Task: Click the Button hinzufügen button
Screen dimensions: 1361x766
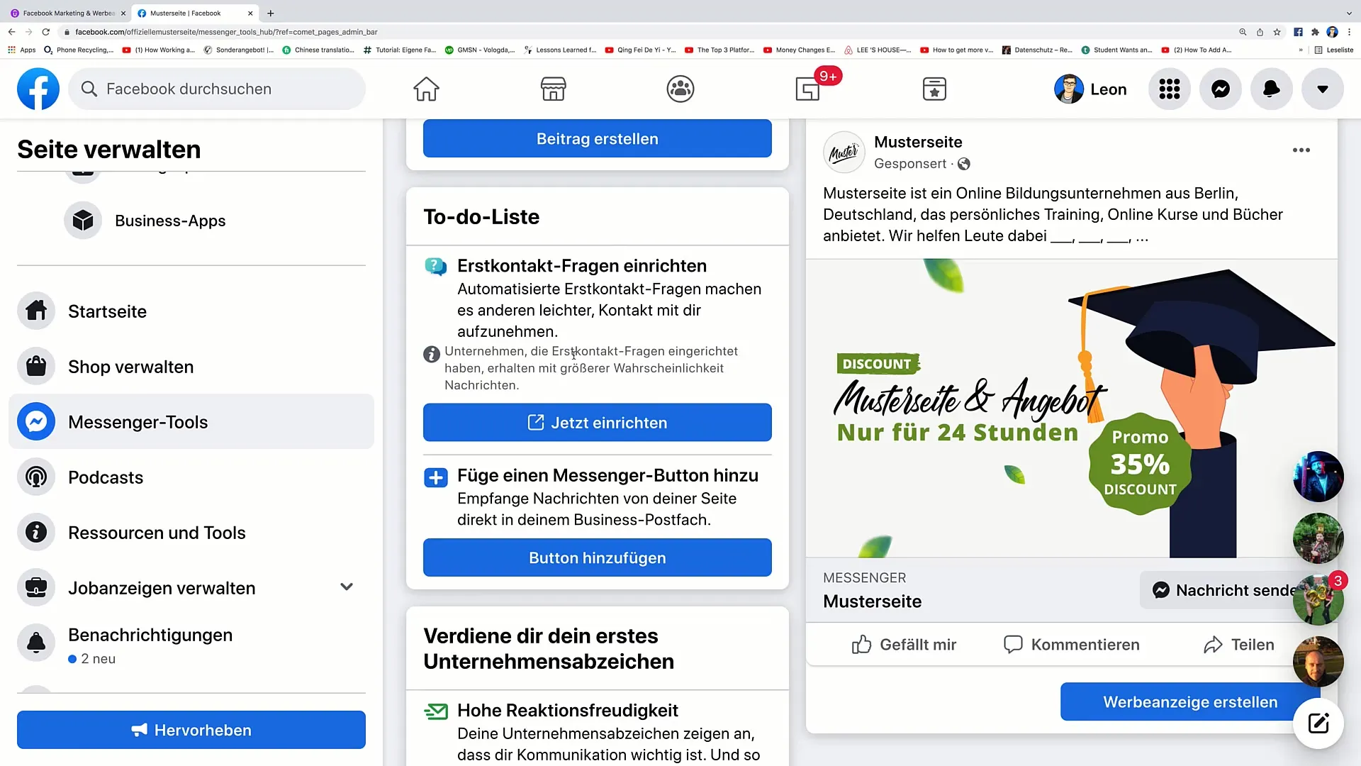Action: click(x=598, y=557)
